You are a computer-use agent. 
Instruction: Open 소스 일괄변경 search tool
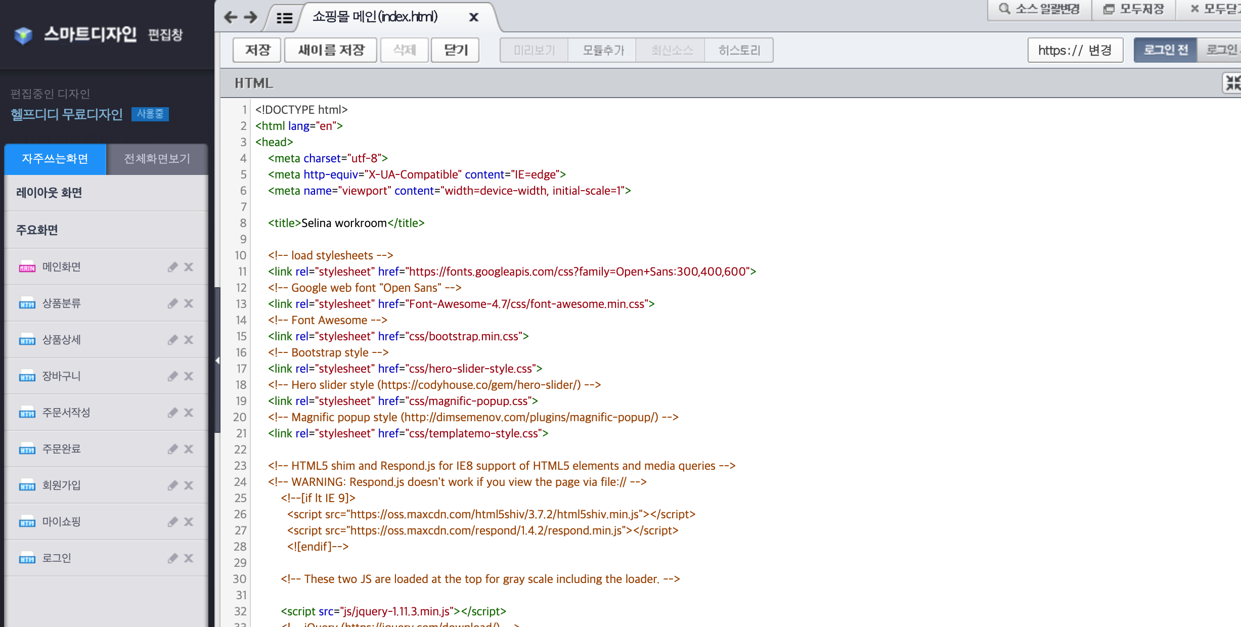[x=1040, y=9]
